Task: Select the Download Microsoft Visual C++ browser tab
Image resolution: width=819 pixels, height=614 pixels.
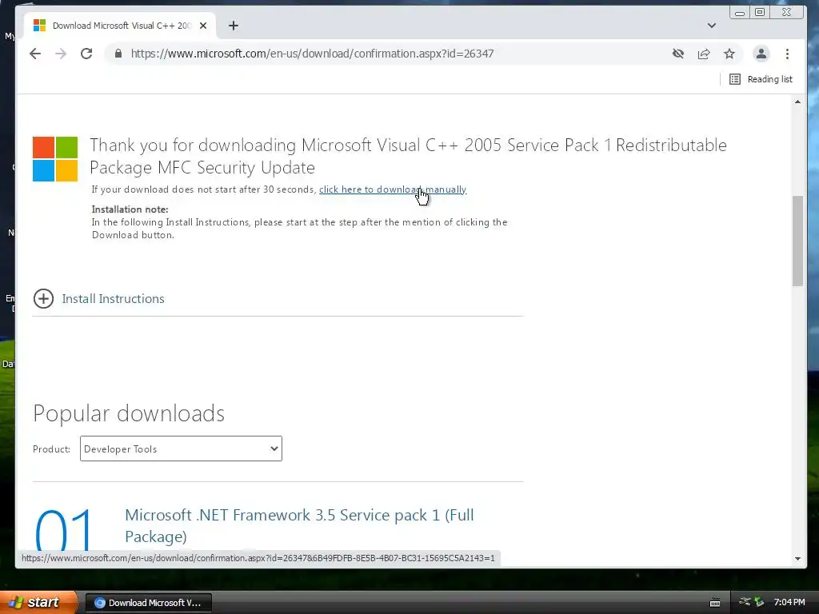Action: pos(120,26)
